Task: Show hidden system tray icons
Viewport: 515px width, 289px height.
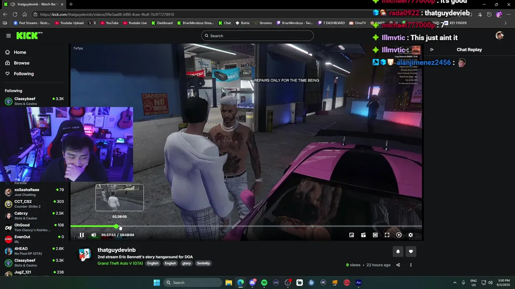Action: (x=455, y=283)
